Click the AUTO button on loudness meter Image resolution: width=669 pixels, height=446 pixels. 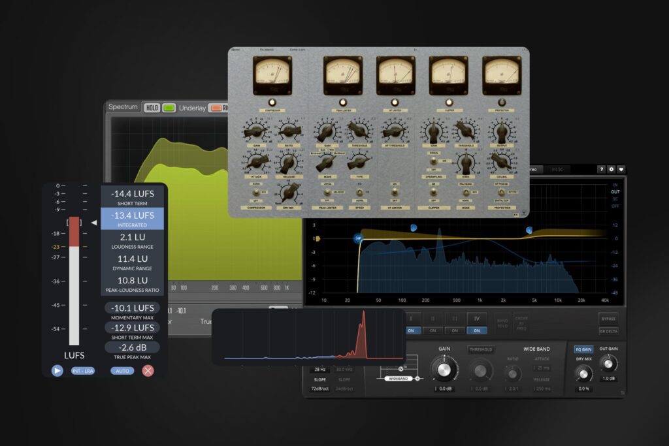click(x=122, y=371)
